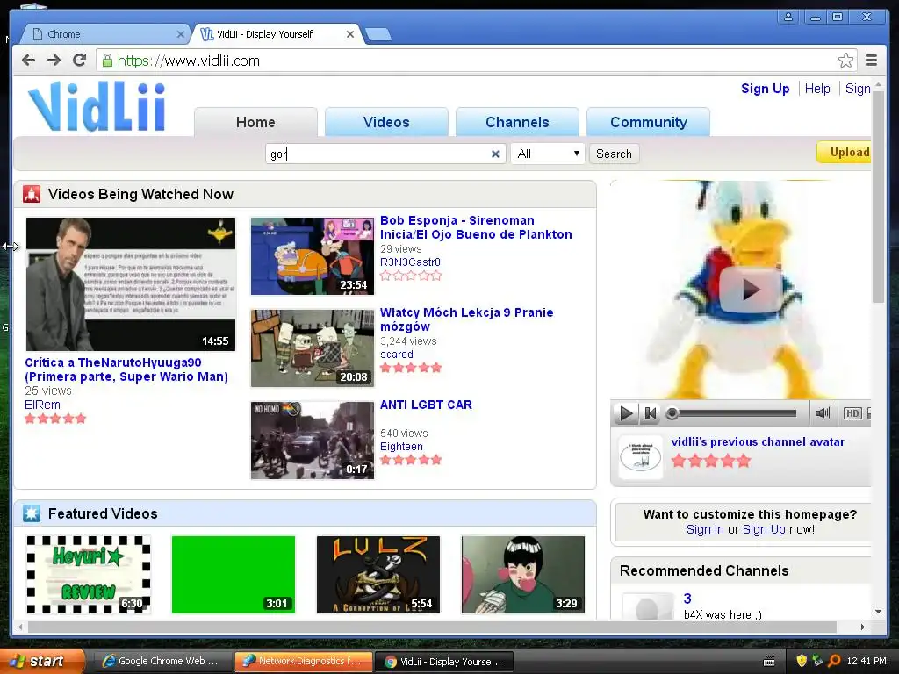
Task: Open the LULZ featured video thumbnail
Action: 378,575
